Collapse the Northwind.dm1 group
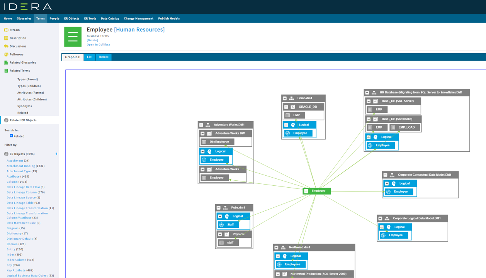The image size is (486, 278). coord(277,247)
